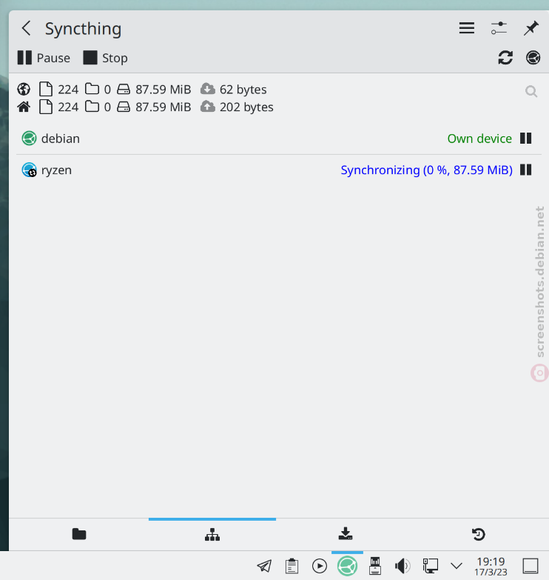This screenshot has width=549, height=580.
Task: Pause the ryzen device synchronization
Action: 525,170
